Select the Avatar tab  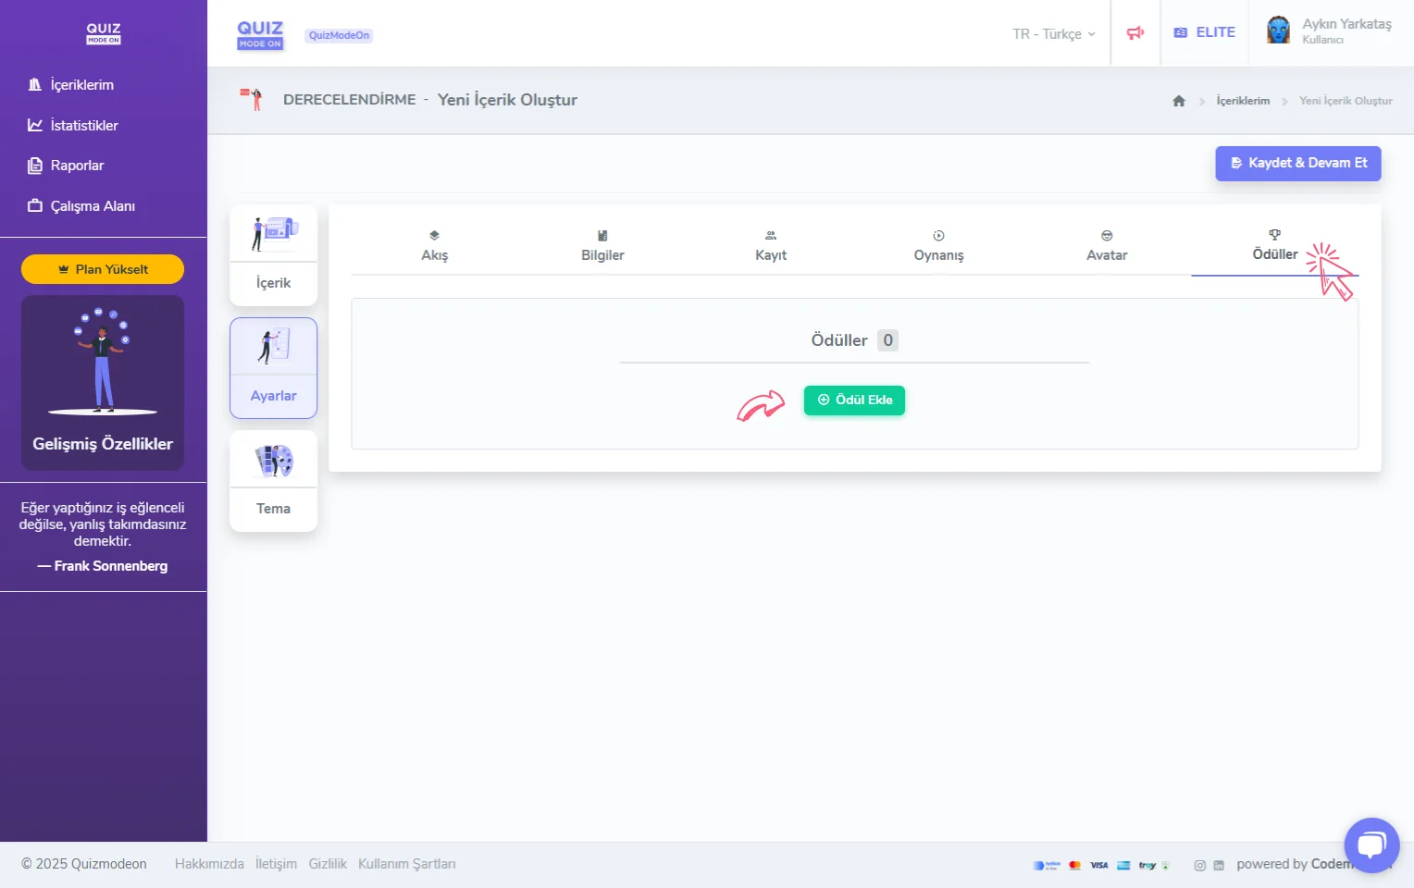click(x=1107, y=247)
